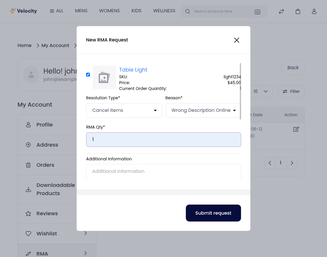Open the Table Light product link
Viewport: 327px width, 257px height.
click(x=133, y=70)
